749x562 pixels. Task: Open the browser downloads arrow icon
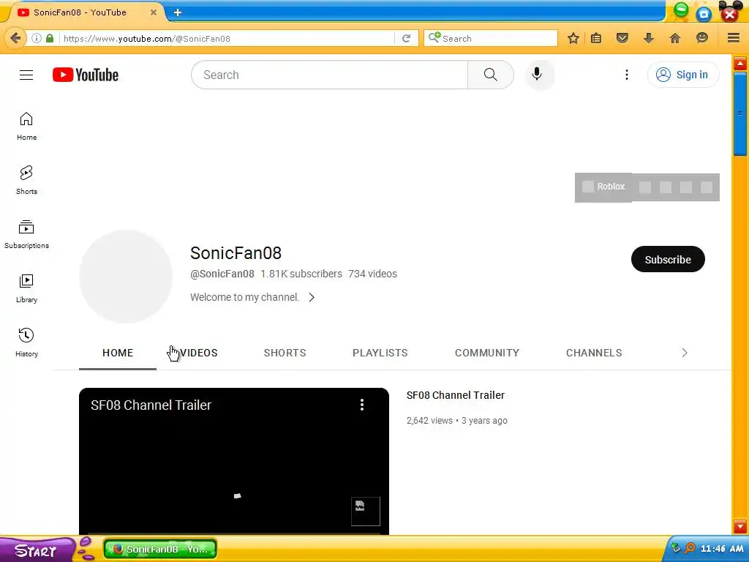[x=648, y=38]
